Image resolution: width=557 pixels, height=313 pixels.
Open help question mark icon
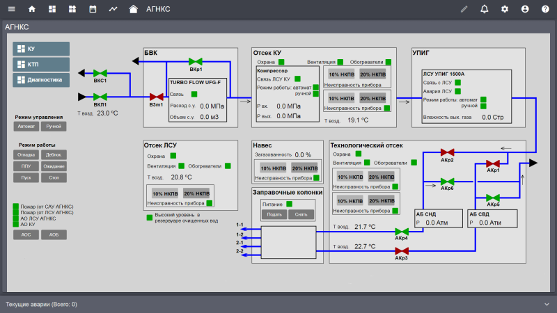tap(545, 9)
